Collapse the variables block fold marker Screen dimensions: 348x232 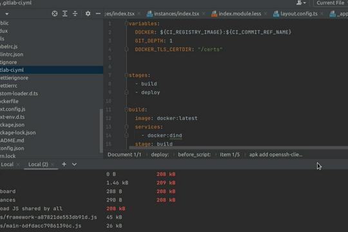coord(126,23)
